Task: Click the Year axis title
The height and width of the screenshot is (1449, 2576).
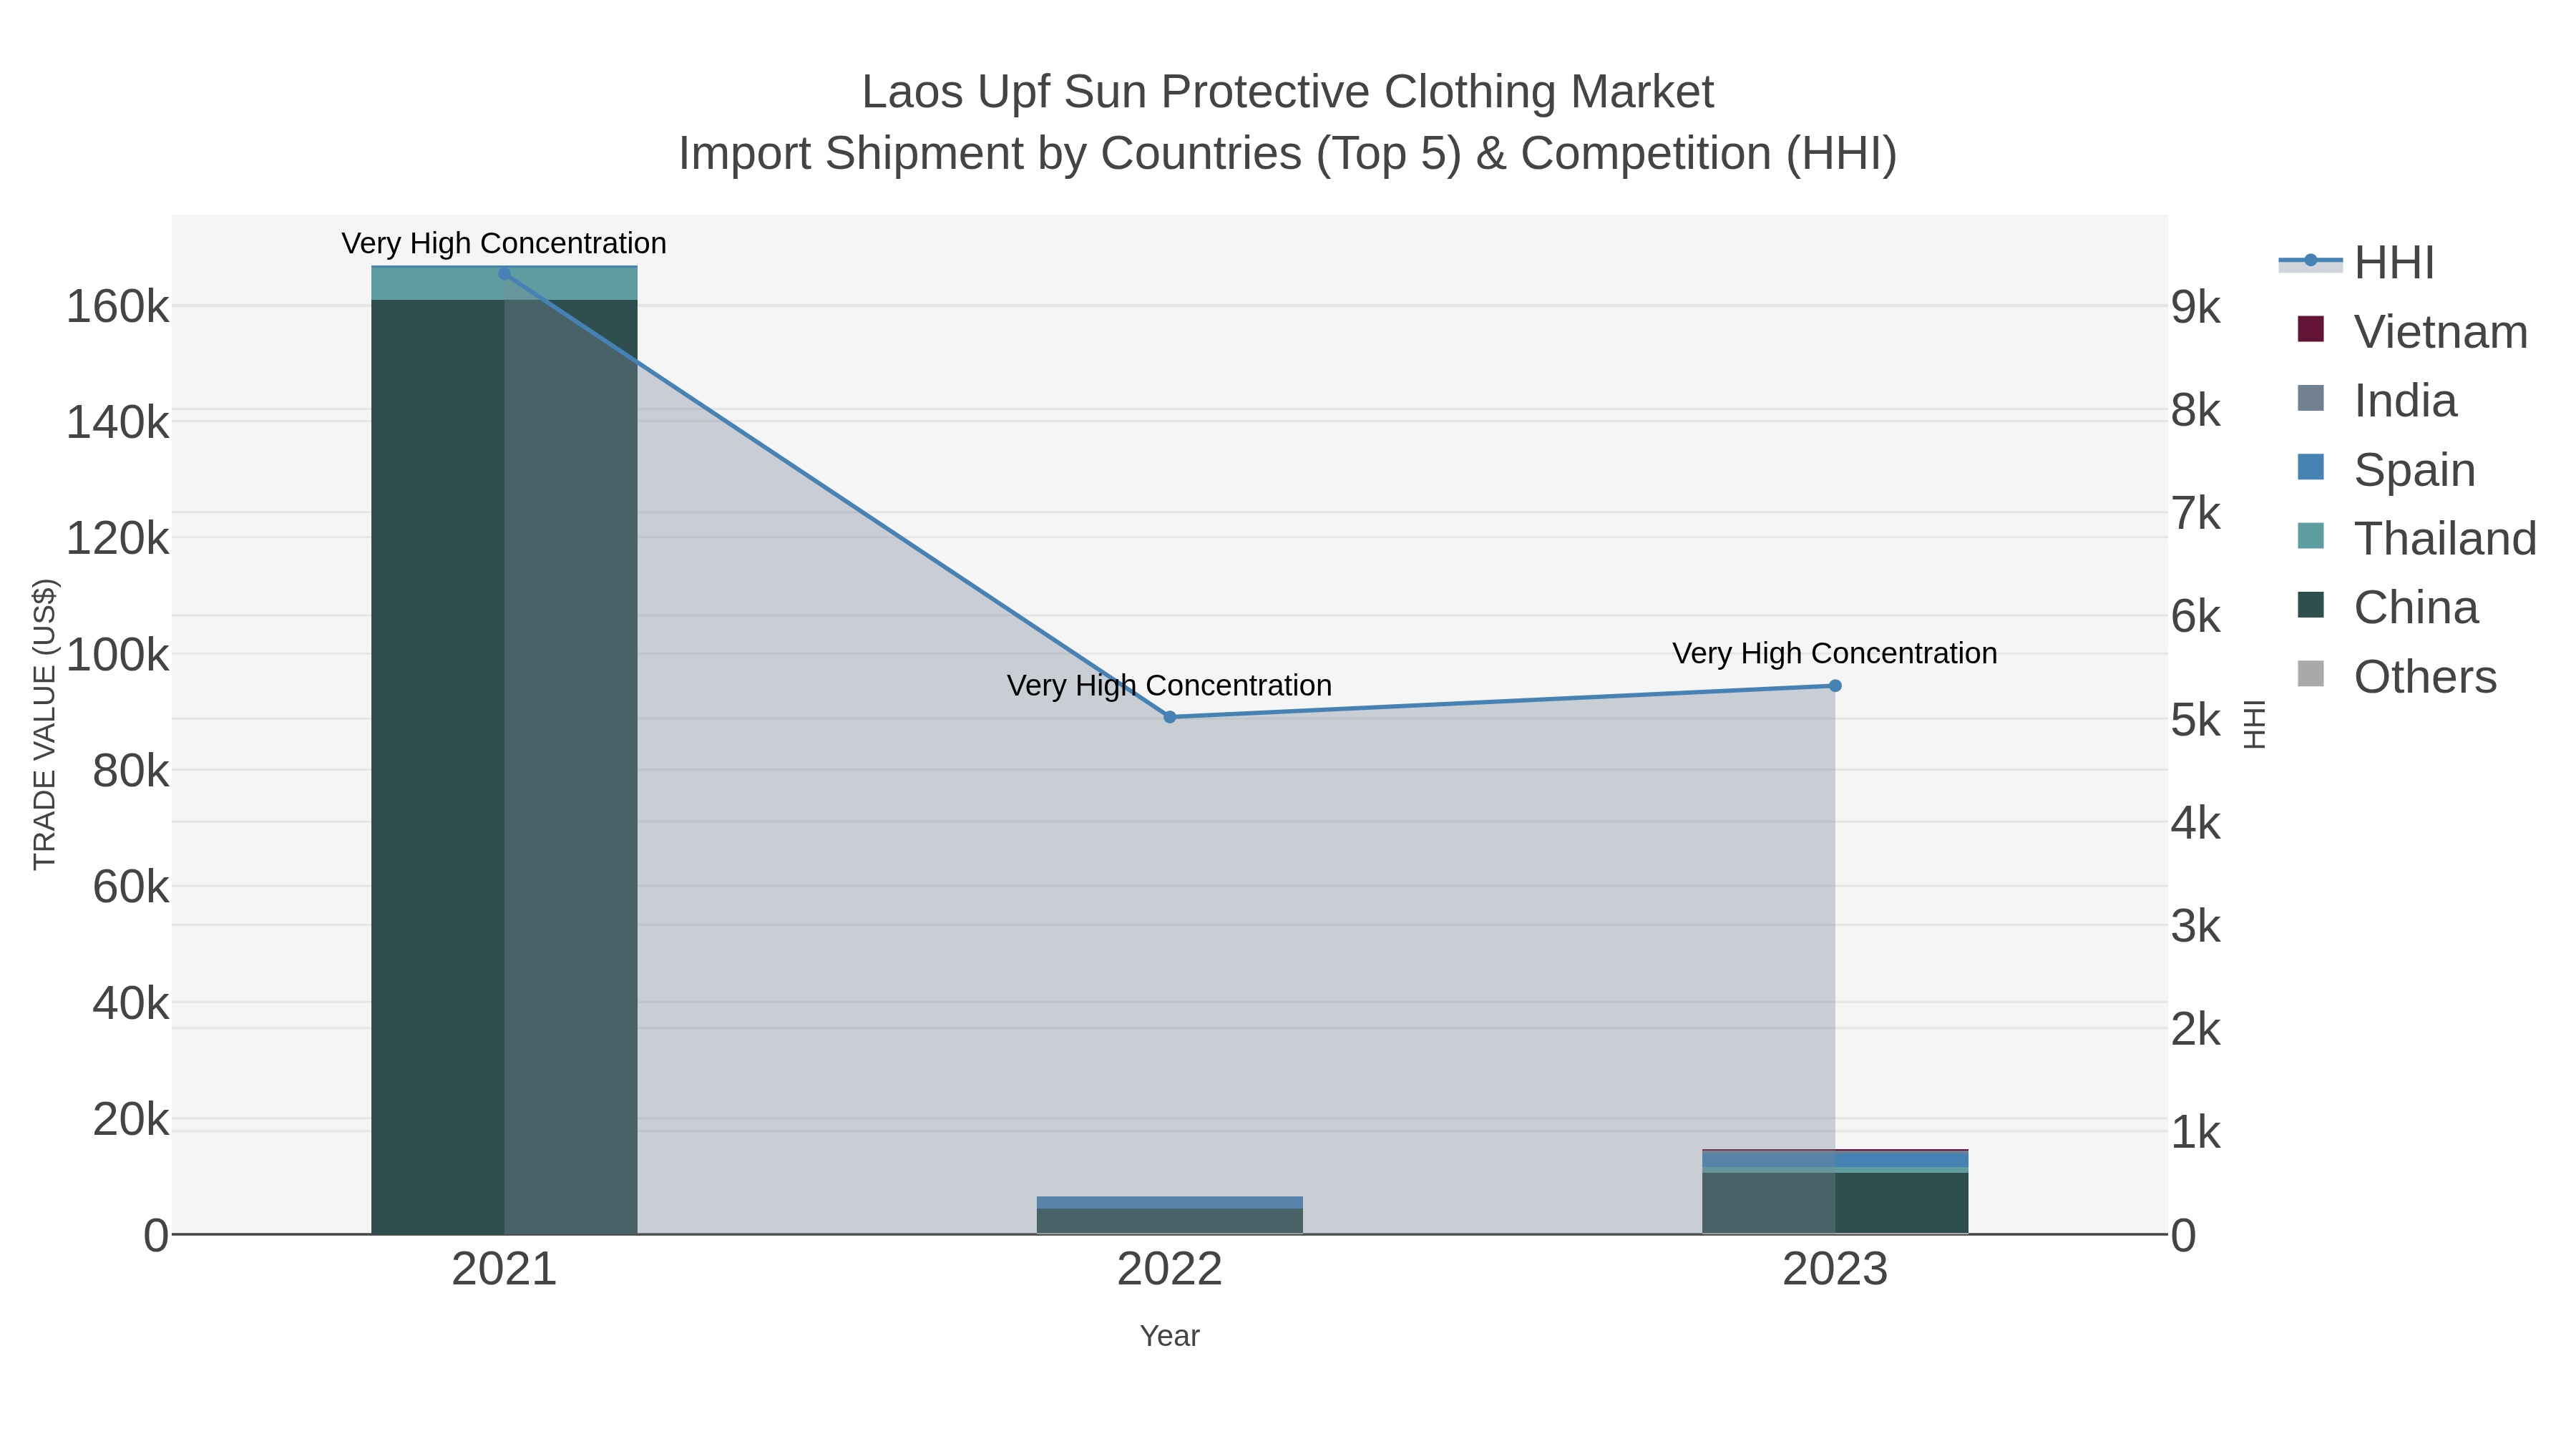Action: [x=1169, y=1336]
